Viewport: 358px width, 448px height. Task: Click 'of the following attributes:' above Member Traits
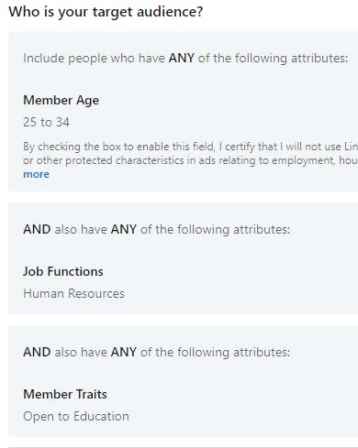(216, 352)
